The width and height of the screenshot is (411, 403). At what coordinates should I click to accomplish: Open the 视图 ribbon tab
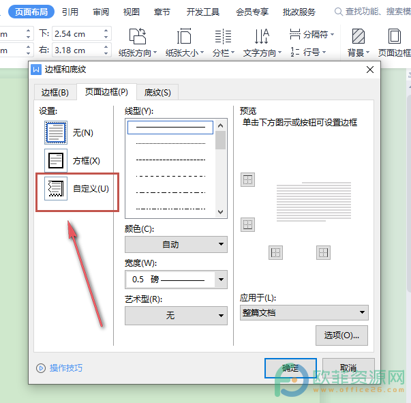point(132,12)
